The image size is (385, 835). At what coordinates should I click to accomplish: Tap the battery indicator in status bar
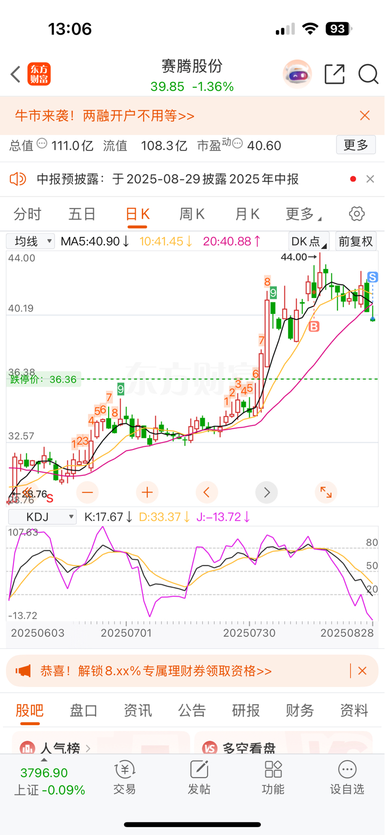pos(338,29)
